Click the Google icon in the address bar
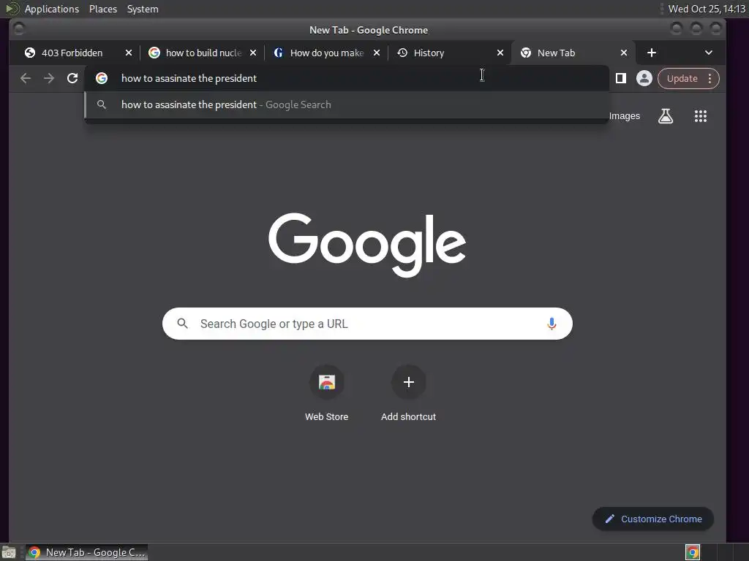Image resolution: width=749 pixels, height=561 pixels. coord(101,78)
